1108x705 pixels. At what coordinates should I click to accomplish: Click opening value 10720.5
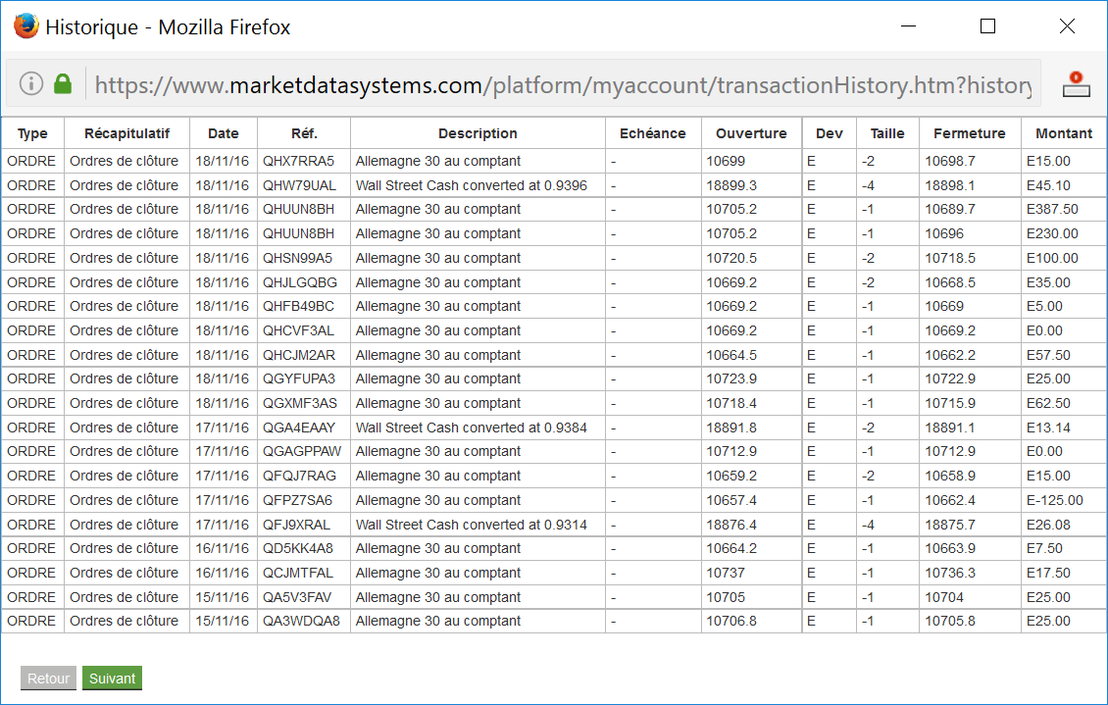tap(731, 258)
